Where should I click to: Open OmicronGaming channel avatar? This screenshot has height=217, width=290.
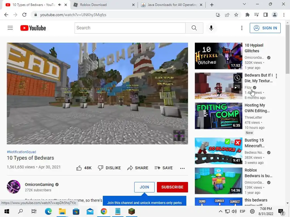tap(14, 187)
